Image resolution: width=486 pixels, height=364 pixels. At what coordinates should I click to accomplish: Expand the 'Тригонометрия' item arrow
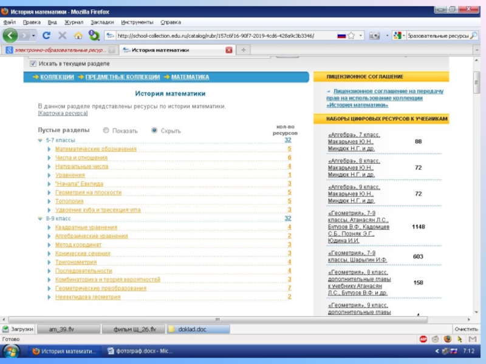pos(49,262)
